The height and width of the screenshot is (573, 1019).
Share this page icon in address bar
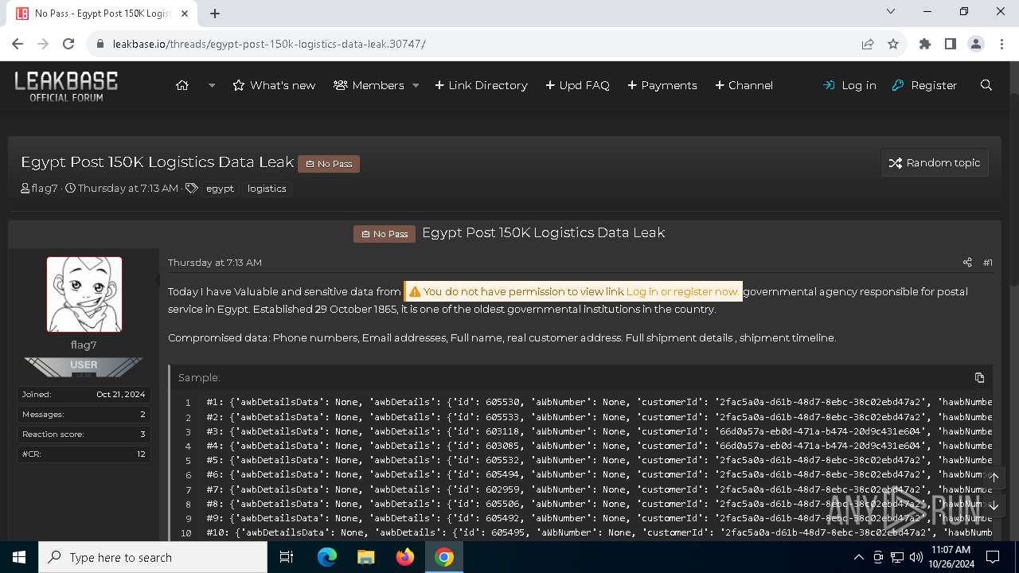point(868,44)
